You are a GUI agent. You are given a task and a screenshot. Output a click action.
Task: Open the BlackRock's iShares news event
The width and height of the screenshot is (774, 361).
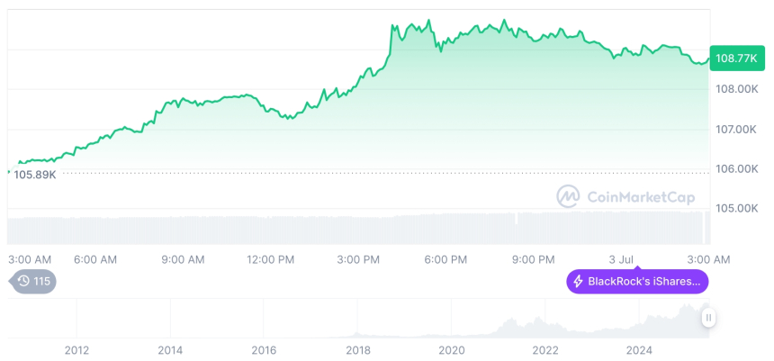coord(637,282)
